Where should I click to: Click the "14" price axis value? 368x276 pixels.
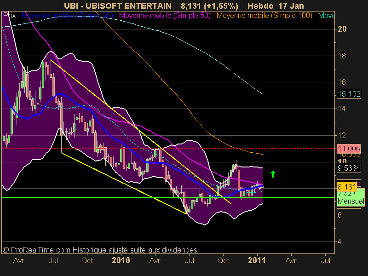(x=342, y=109)
